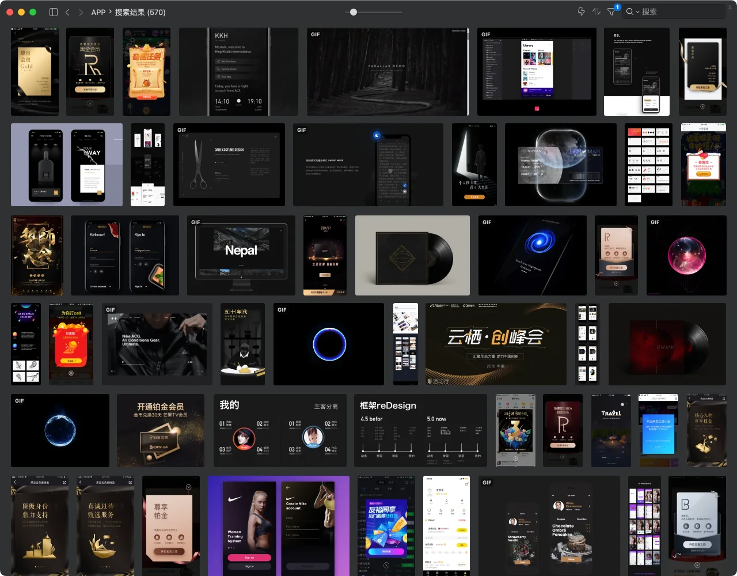This screenshot has width=737, height=576.
Task: Select the KKH flight schedule thumbnail
Action: tap(238, 71)
